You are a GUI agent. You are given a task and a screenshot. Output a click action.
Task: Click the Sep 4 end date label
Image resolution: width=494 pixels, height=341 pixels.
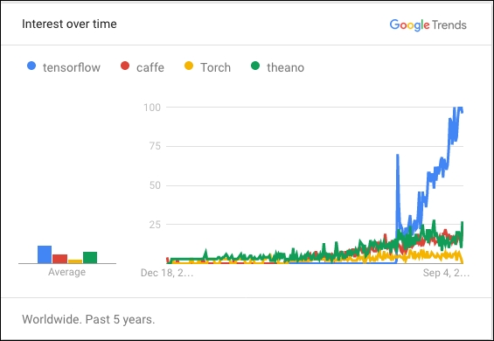click(446, 273)
